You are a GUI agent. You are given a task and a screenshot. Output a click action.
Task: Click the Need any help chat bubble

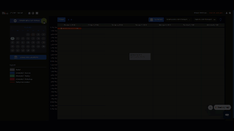pos(222,107)
